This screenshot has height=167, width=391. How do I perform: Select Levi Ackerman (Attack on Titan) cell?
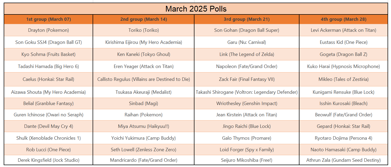click(x=344, y=30)
